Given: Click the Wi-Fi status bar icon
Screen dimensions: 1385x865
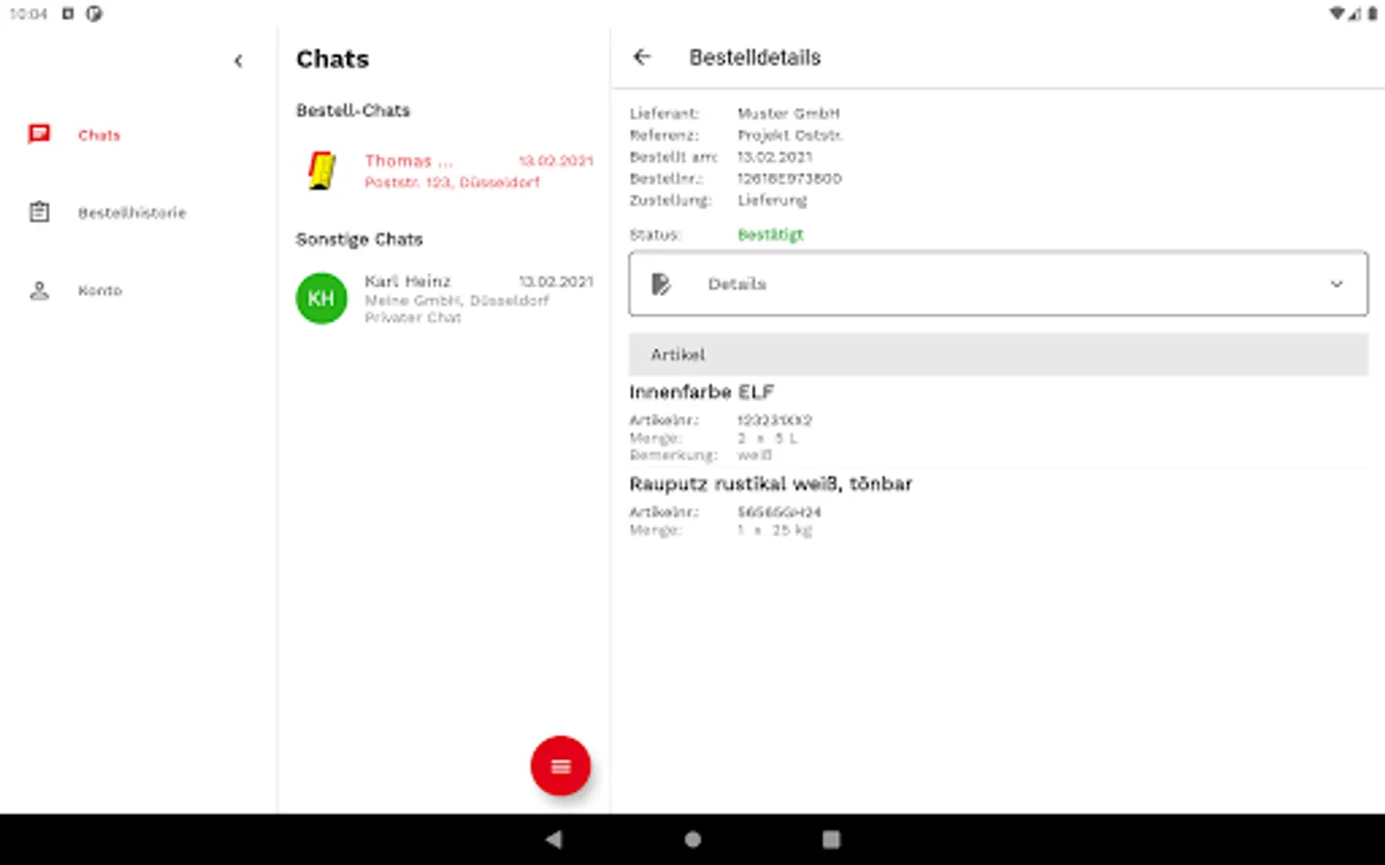Looking at the screenshot, I should [1338, 13].
